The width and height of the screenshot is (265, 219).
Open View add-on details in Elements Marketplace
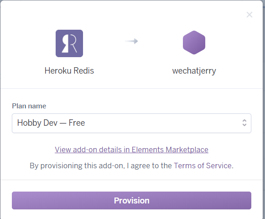(x=131, y=150)
